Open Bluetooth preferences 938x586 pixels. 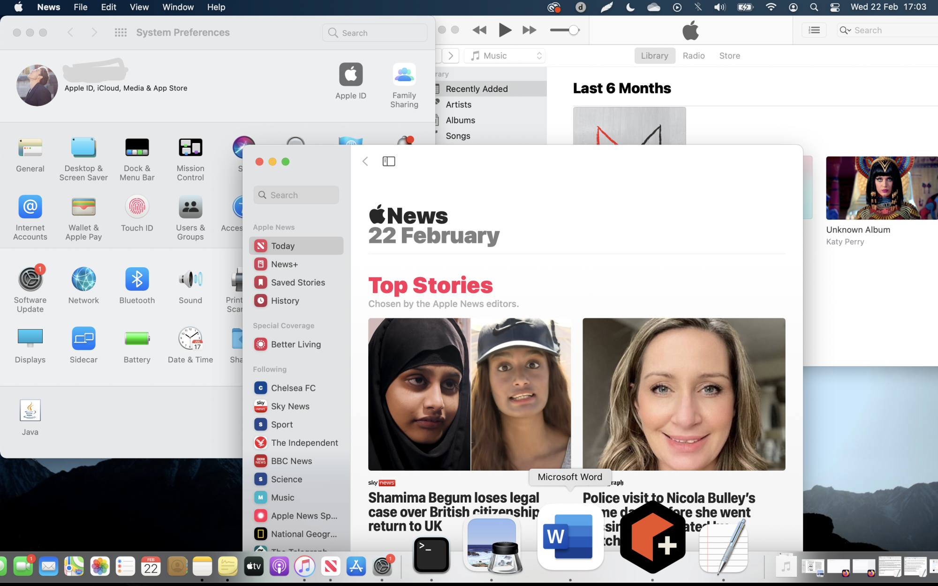pos(137,279)
